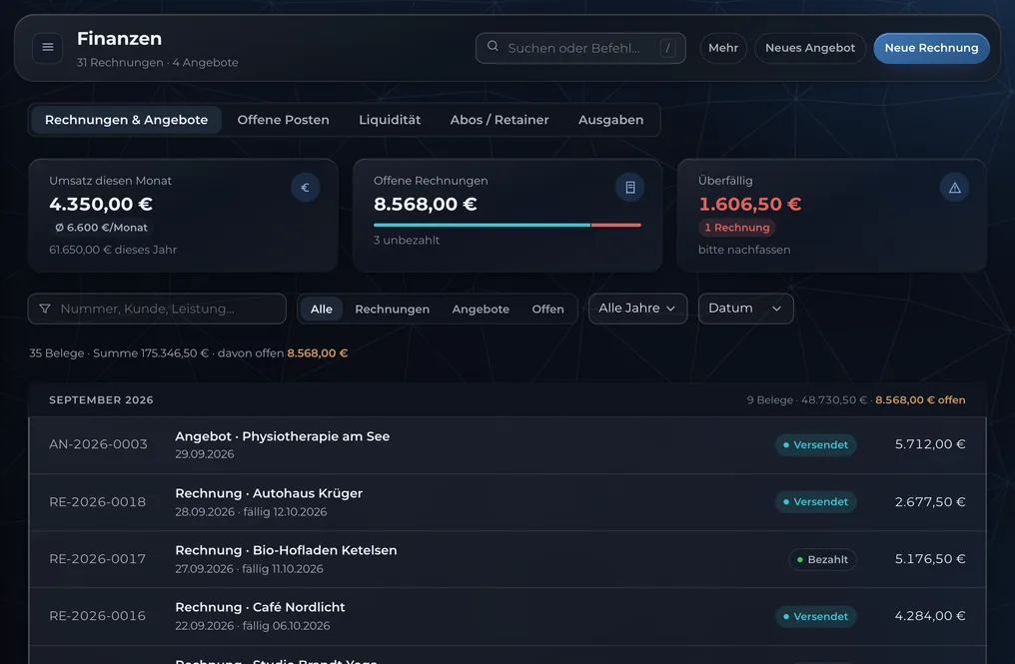Click Versendet status of Physiotherapie am See

pos(815,444)
